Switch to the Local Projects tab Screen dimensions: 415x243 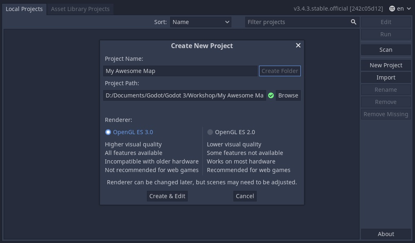(x=24, y=9)
